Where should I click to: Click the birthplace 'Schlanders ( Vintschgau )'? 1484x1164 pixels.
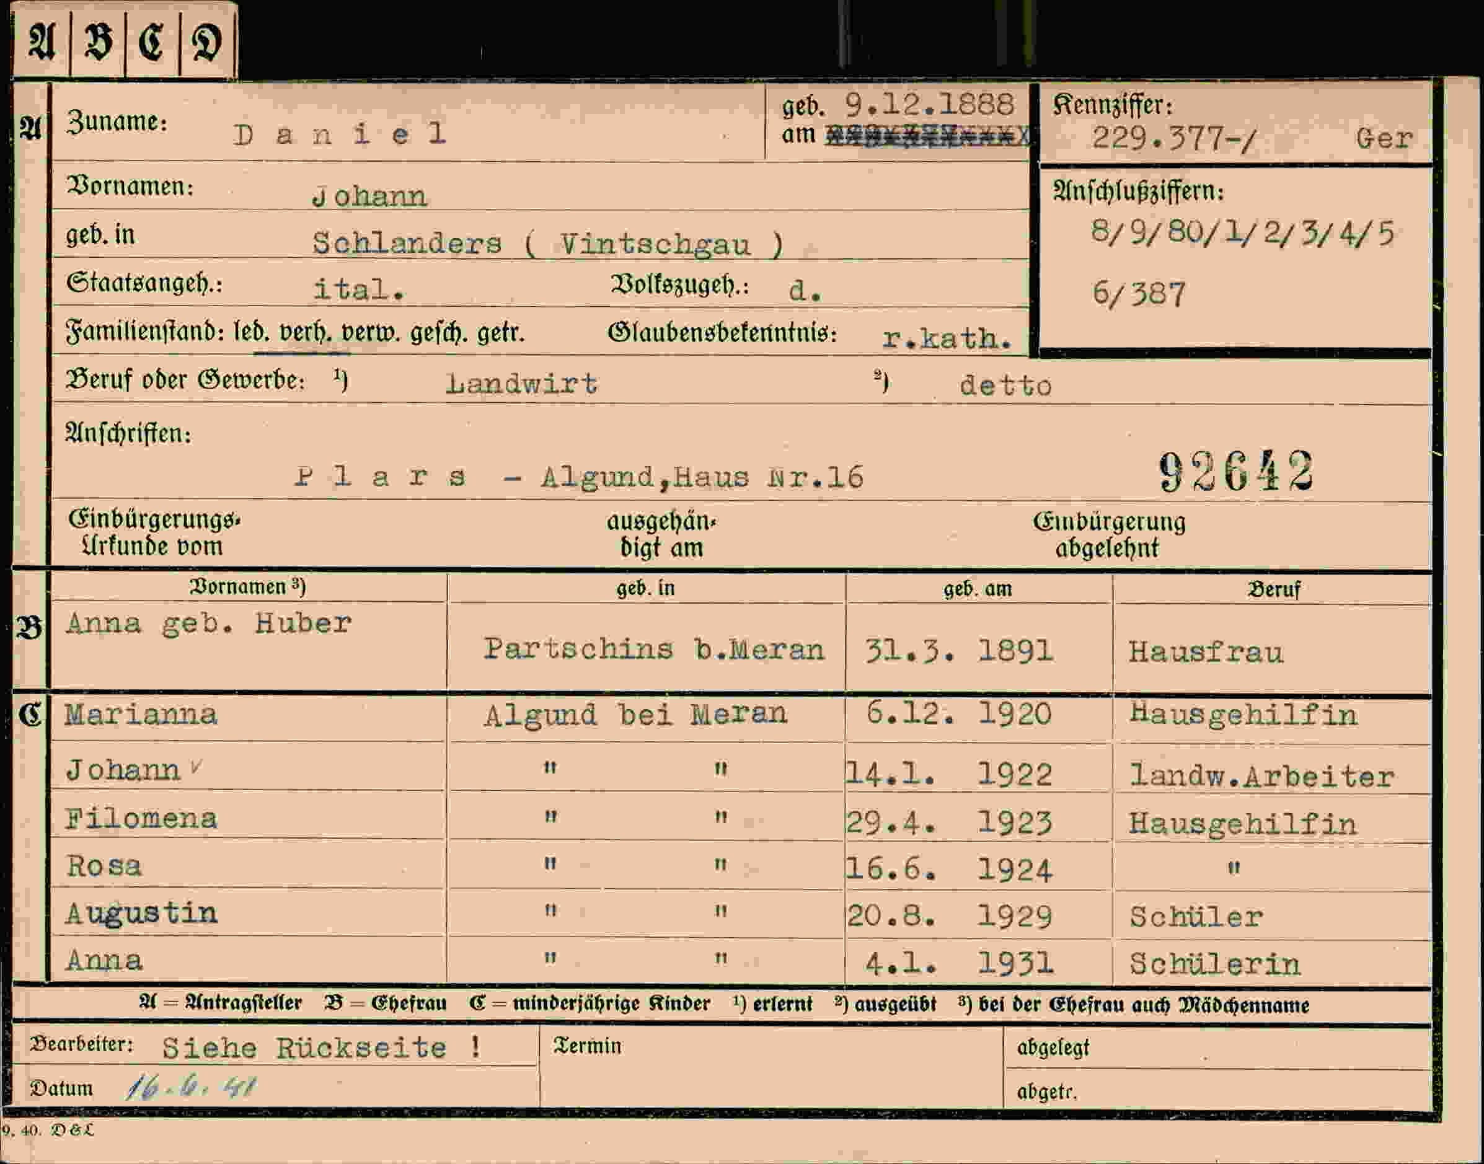[547, 244]
